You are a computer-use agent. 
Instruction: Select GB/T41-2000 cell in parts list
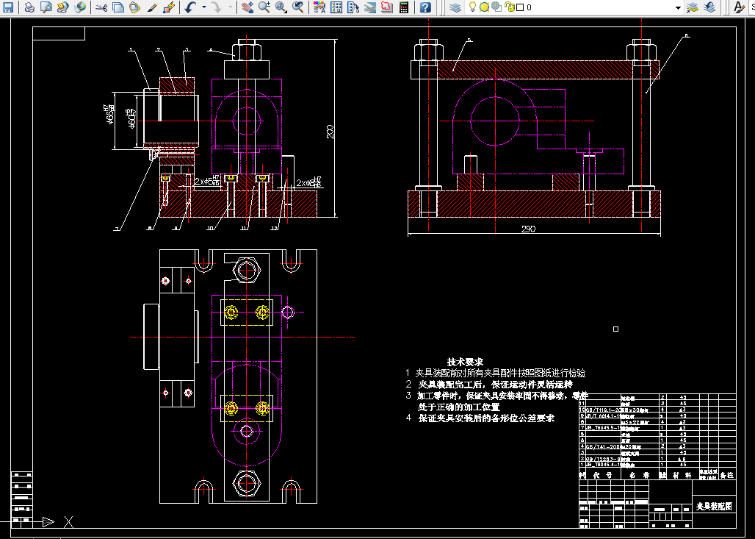point(602,446)
